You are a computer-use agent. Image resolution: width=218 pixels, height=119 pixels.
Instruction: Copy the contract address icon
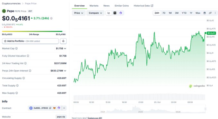(x=50, y=108)
